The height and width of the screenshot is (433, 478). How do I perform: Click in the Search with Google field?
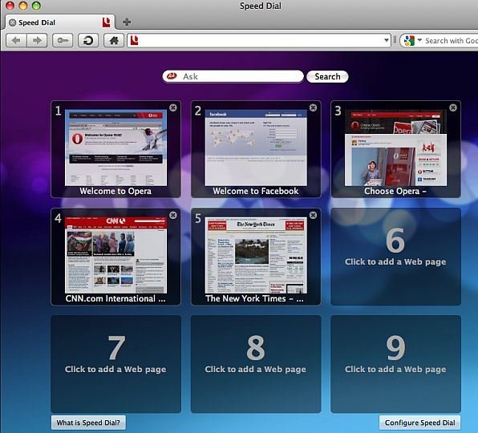point(452,41)
